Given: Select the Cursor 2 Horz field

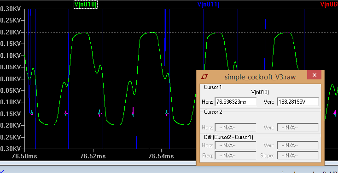Looking at the screenshot, I should point(236,128).
